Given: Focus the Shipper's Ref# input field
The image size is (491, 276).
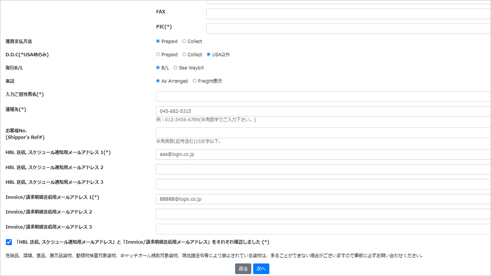Looking at the screenshot, I should (x=323, y=133).
